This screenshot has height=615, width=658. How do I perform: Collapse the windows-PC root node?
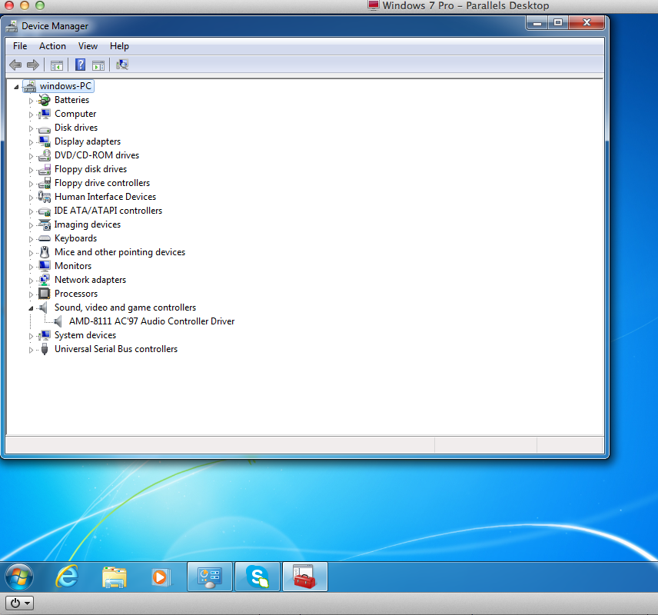16,87
